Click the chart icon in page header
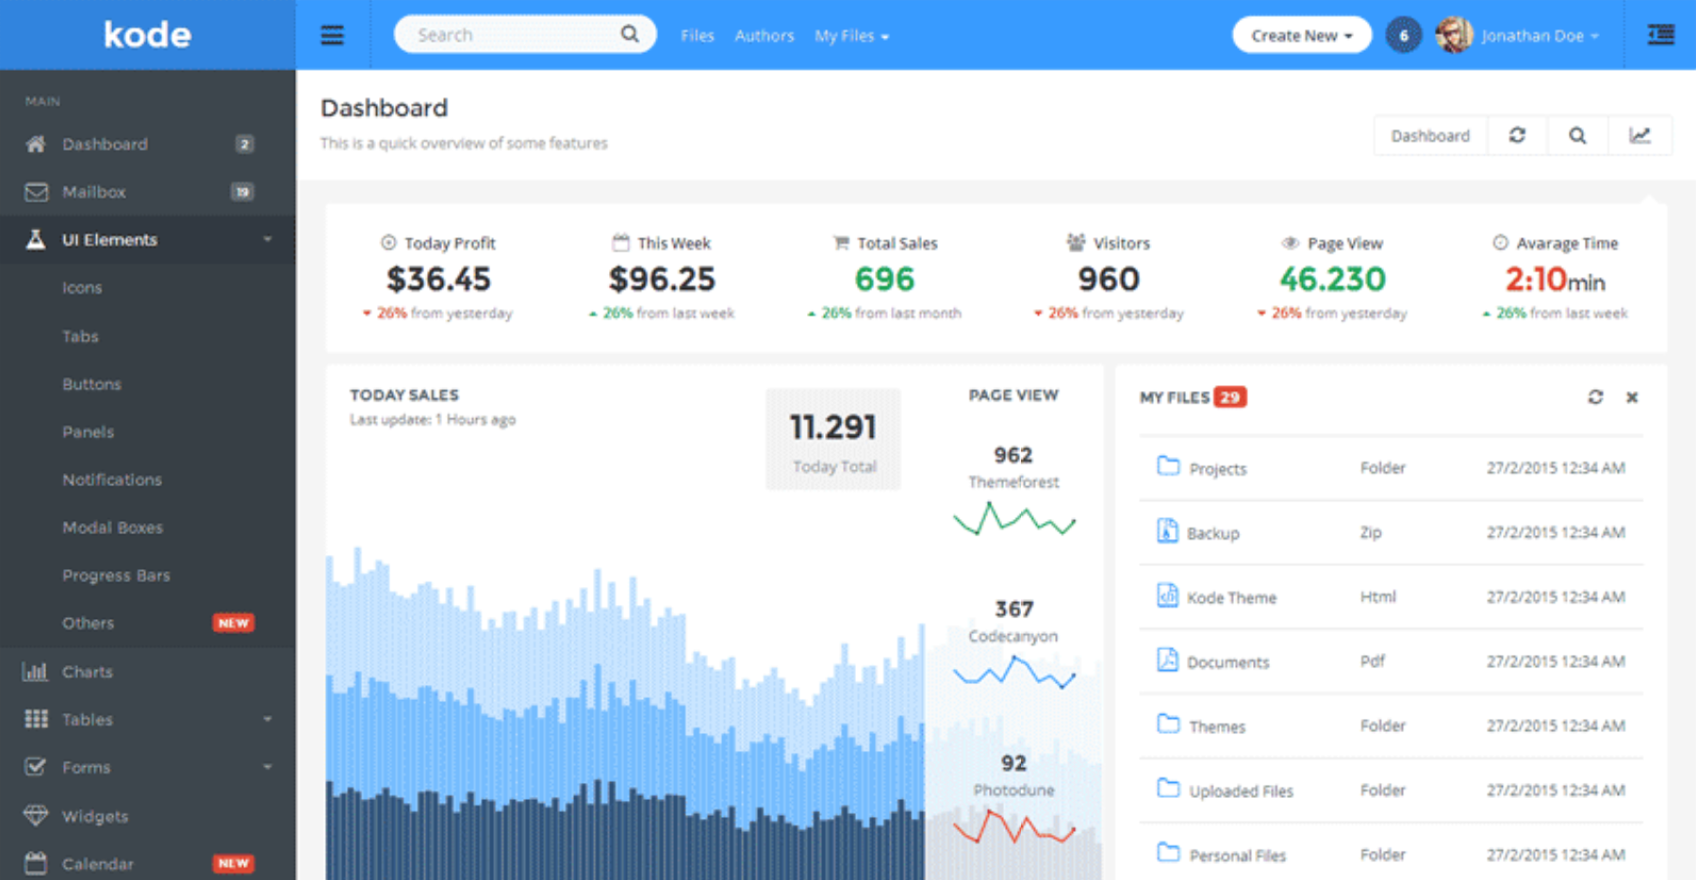 pos(1640,136)
